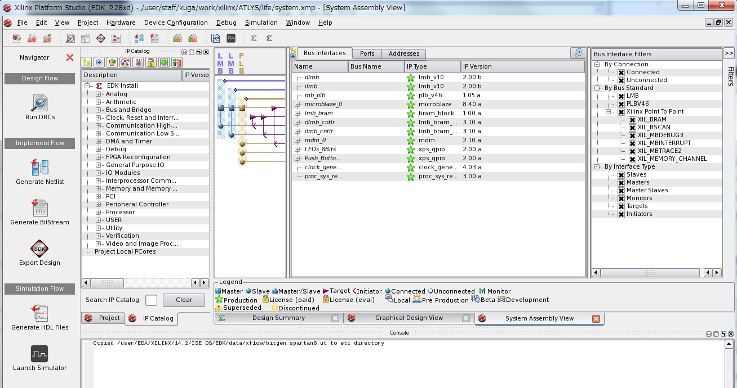Click the chevron button above Filters label
737x388 pixels.
coord(729,53)
